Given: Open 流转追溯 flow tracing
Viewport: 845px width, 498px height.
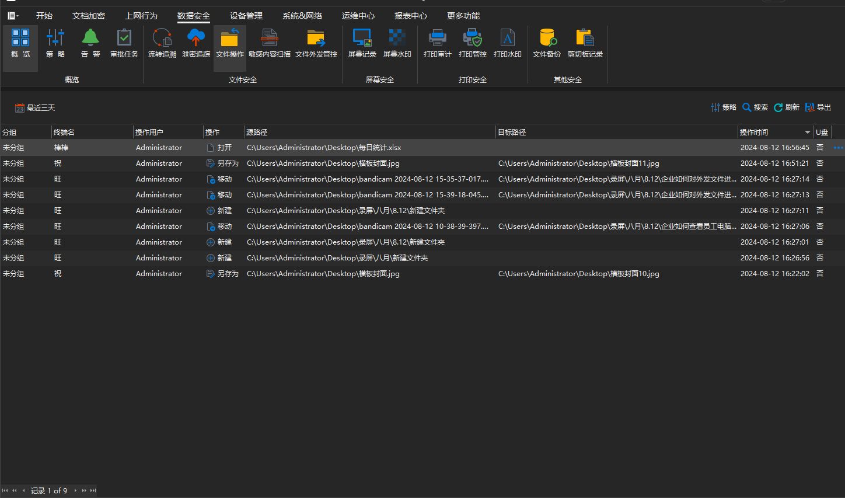Looking at the screenshot, I should tap(162, 44).
